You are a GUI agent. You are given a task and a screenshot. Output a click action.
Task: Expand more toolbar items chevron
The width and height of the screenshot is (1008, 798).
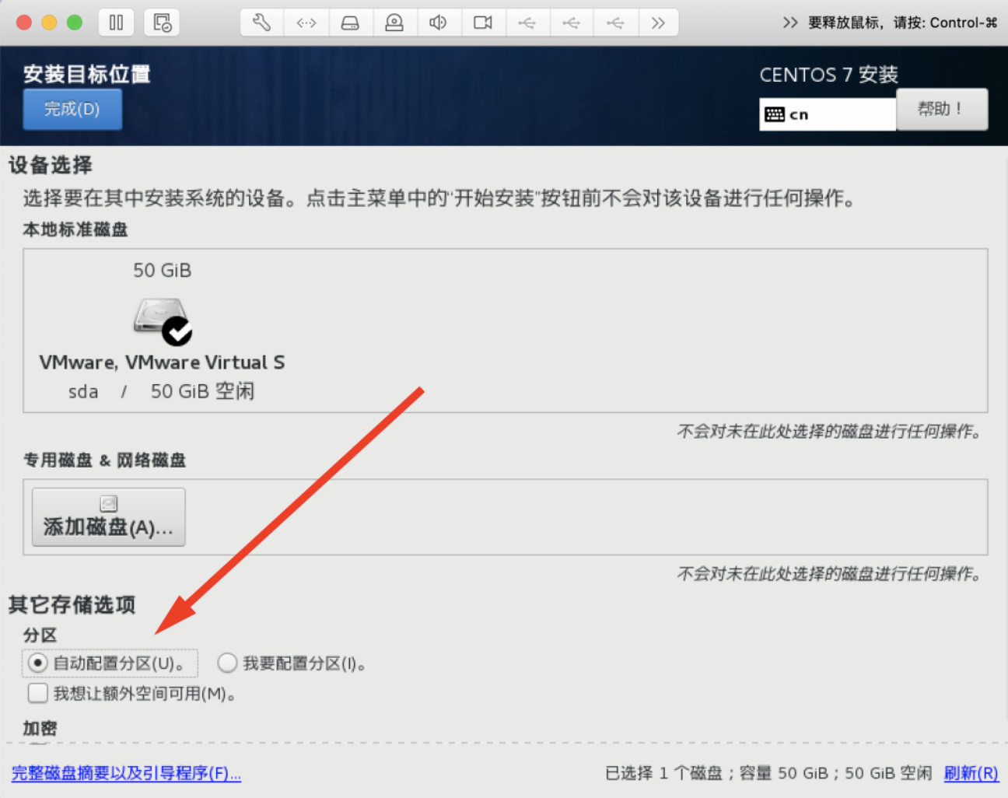(x=658, y=23)
